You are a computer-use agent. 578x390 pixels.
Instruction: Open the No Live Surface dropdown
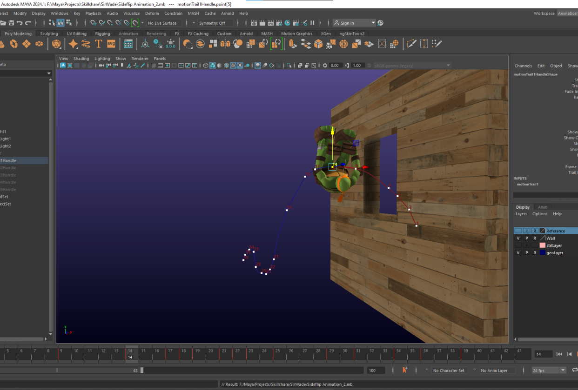164,23
